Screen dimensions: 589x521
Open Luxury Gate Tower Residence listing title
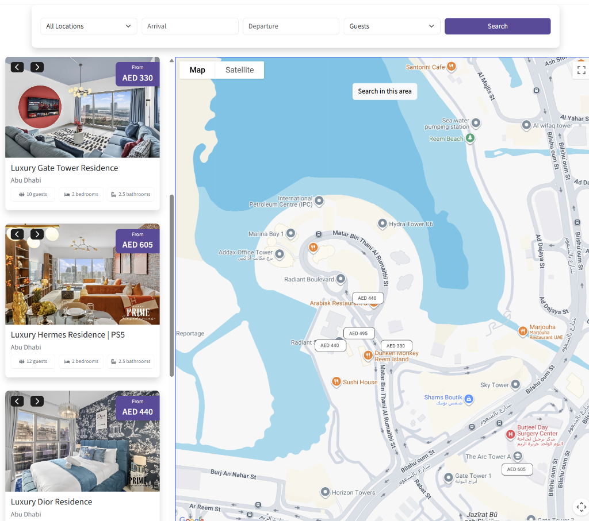click(x=64, y=168)
